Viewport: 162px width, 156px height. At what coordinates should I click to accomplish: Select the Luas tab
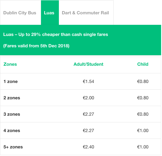[x=50, y=13]
